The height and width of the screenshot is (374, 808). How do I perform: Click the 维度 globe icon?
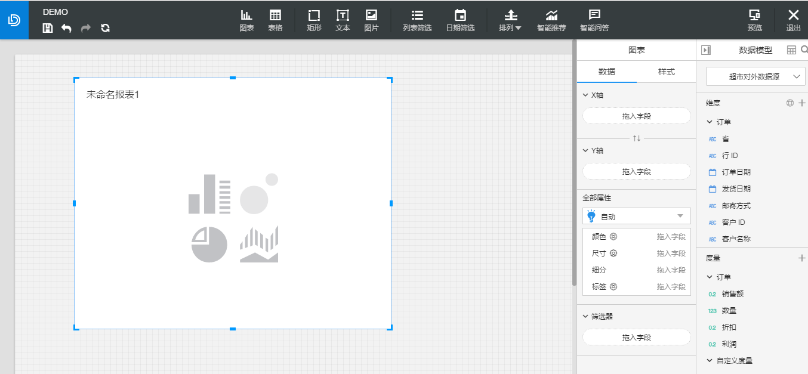tap(790, 103)
